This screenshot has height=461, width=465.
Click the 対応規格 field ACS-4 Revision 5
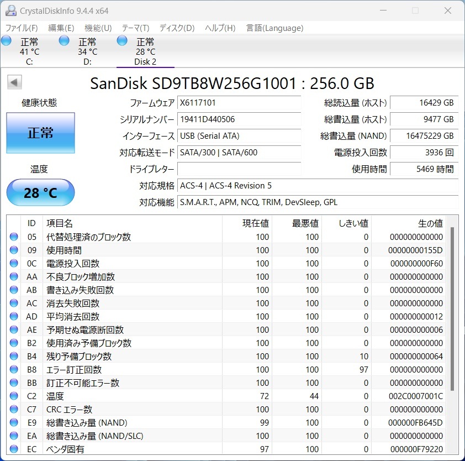[x=318, y=186]
